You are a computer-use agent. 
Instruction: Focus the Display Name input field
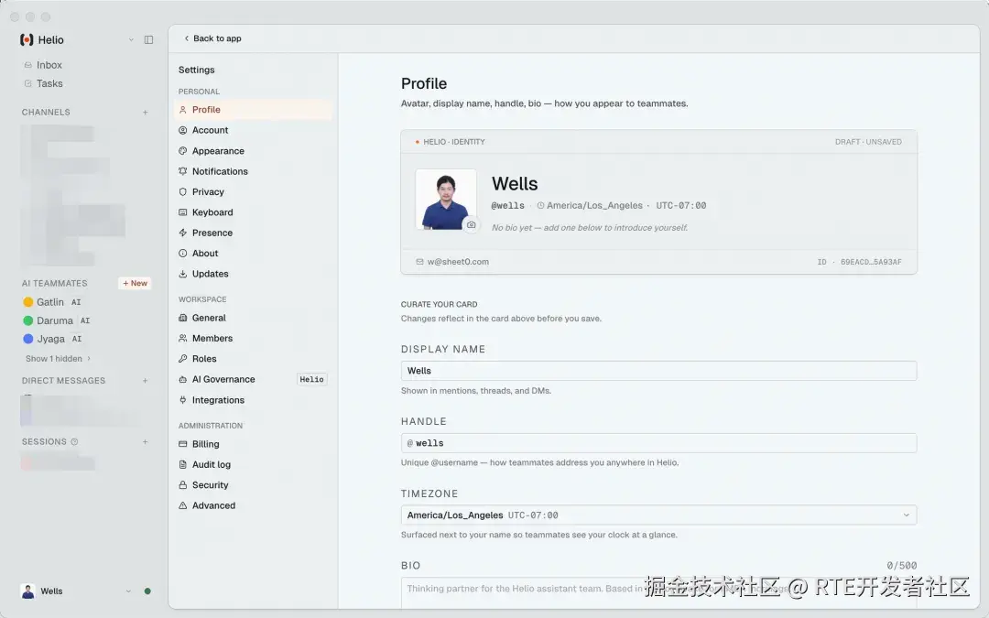pos(658,371)
